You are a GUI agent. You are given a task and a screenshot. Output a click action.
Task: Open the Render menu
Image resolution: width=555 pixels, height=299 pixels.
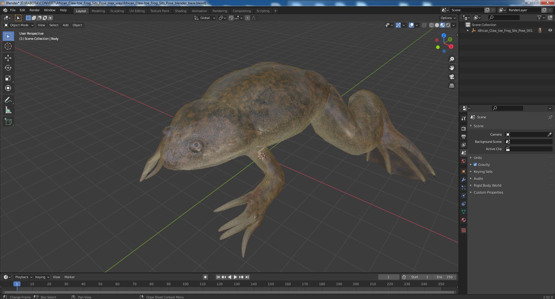[x=34, y=10]
